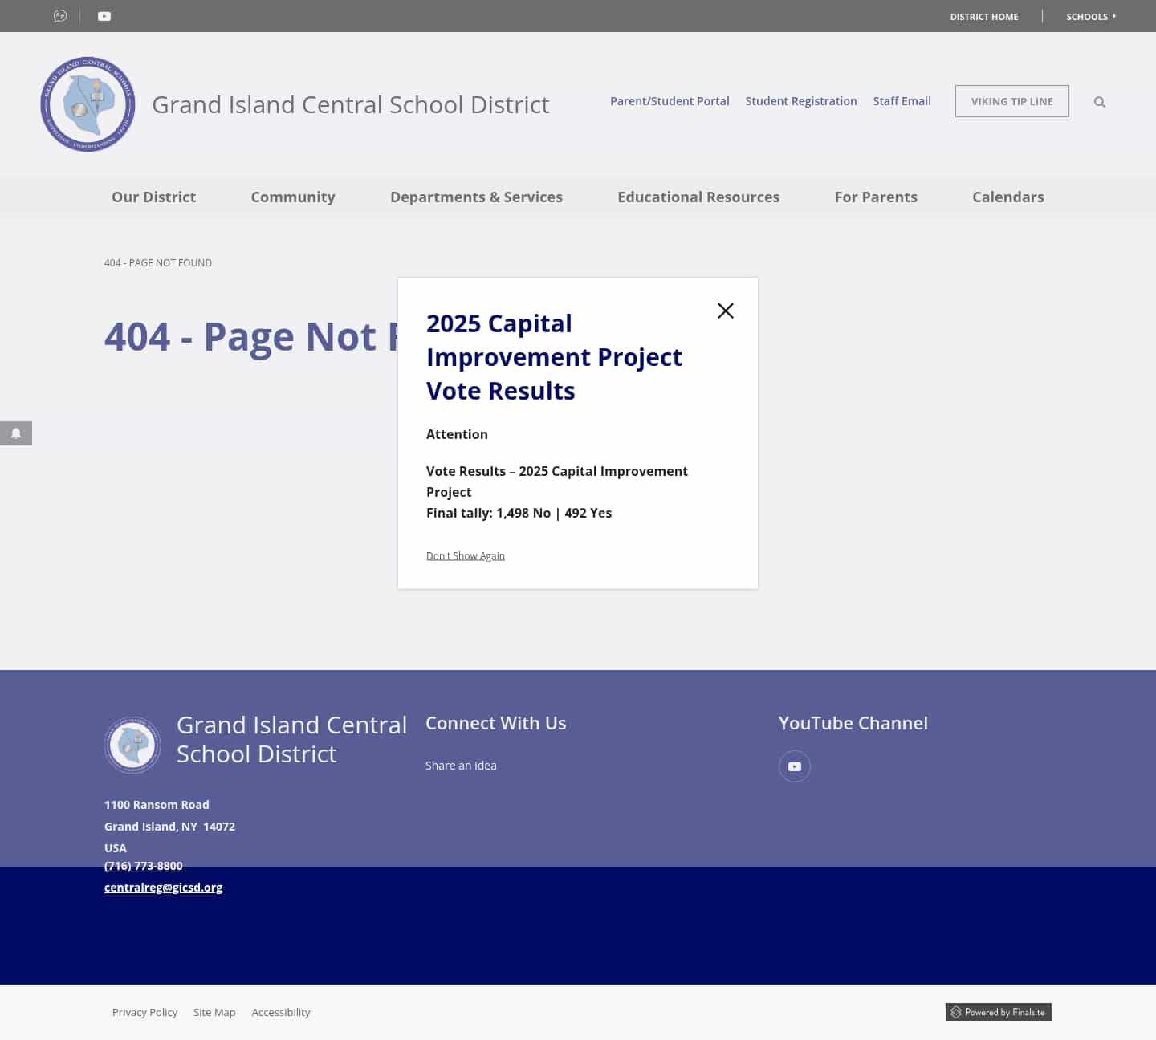Expand the SCHOOLS dropdown
The image size is (1156, 1040).
point(1090,16)
